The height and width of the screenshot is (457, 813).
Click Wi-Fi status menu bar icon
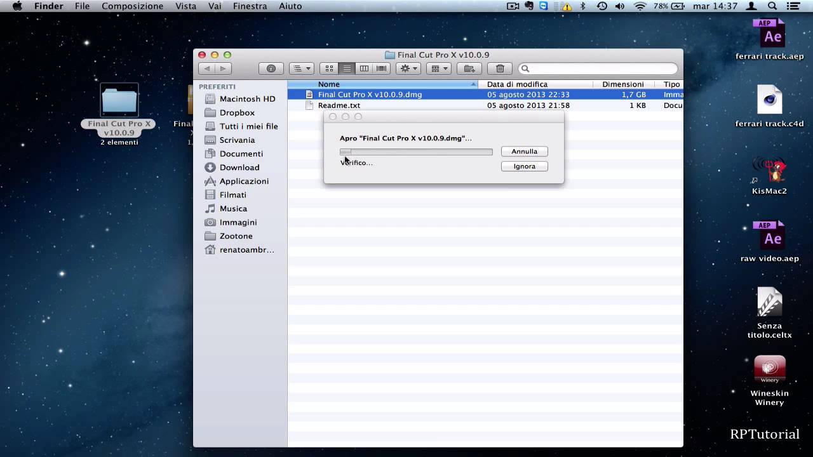[x=640, y=6]
